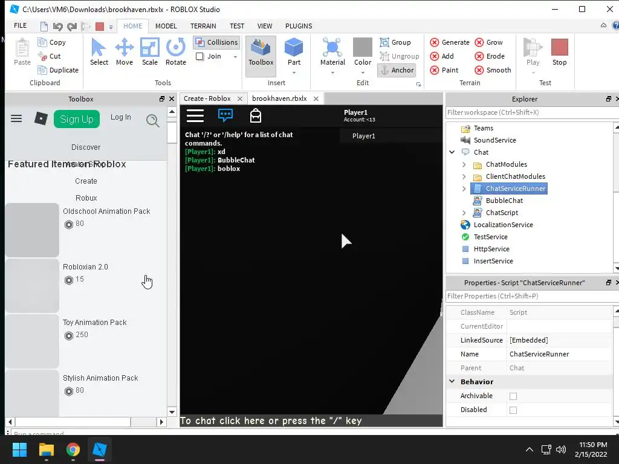Collapse the Chat tree node
The width and height of the screenshot is (619, 464).
coord(452,152)
